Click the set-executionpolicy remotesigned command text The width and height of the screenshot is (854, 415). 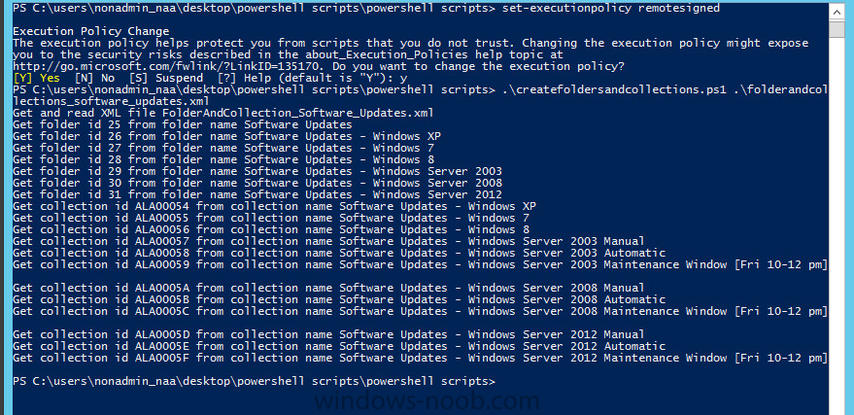610,8
